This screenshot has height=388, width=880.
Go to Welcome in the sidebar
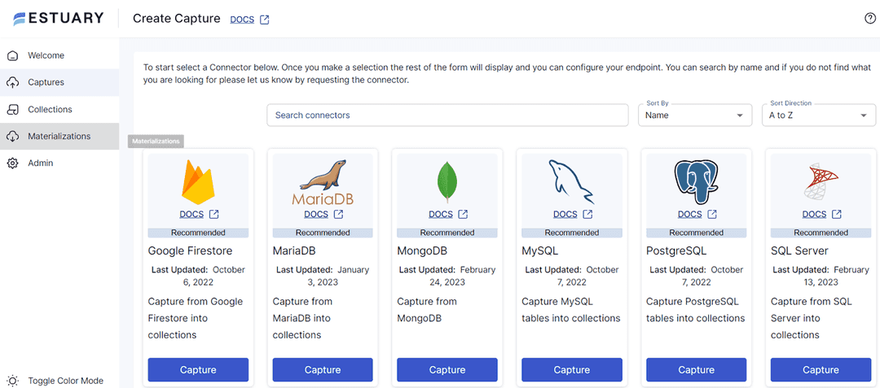point(59,55)
